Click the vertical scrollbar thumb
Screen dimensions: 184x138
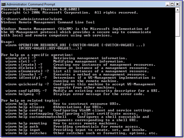click(177, 24)
